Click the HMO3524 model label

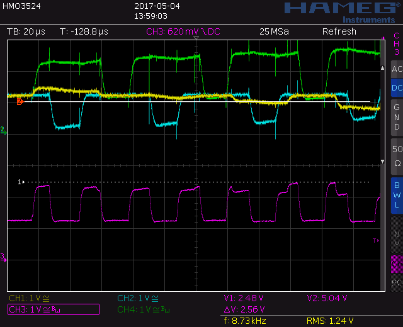tap(21, 6)
